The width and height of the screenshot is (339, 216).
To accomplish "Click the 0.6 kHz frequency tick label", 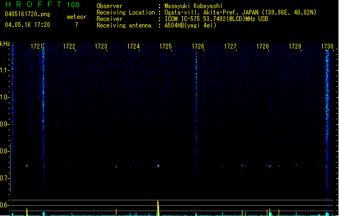I will 5,205.
